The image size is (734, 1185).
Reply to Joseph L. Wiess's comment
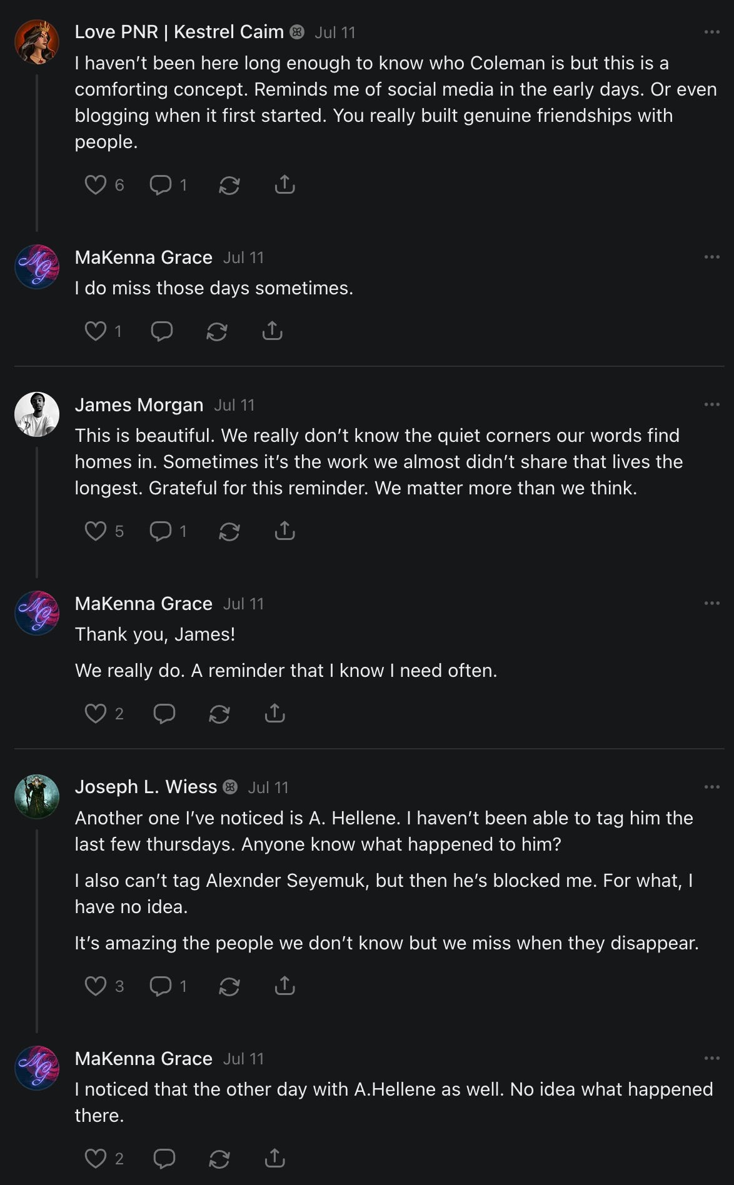161,986
